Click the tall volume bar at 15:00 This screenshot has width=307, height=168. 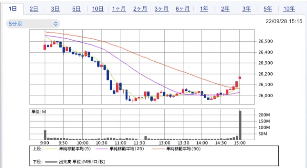240,125
